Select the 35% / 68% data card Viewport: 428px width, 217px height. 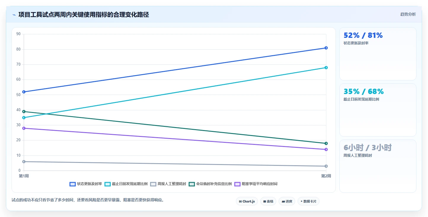pyautogui.click(x=378, y=110)
